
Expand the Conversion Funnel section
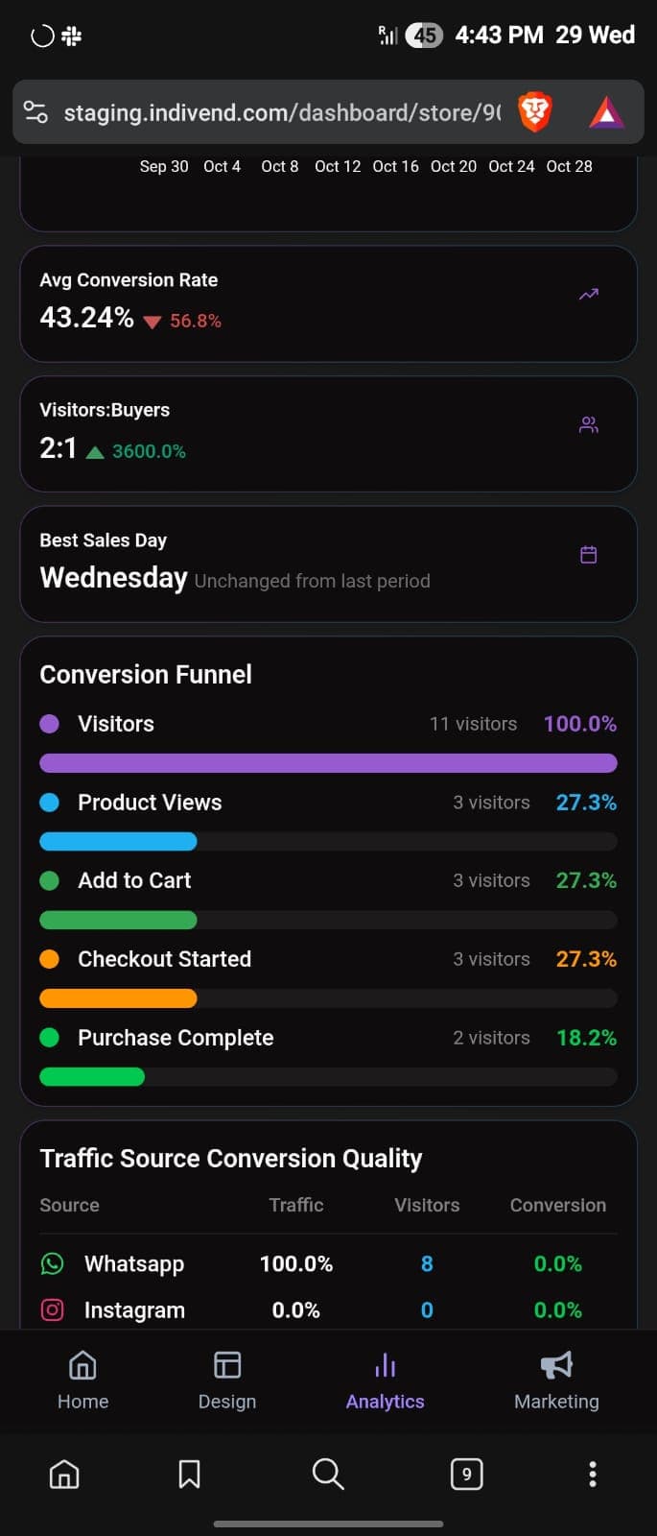pyautogui.click(x=145, y=674)
